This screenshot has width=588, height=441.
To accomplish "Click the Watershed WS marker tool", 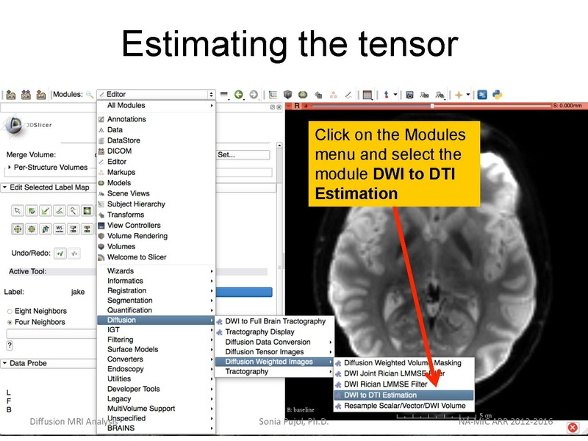I will [59, 228].
